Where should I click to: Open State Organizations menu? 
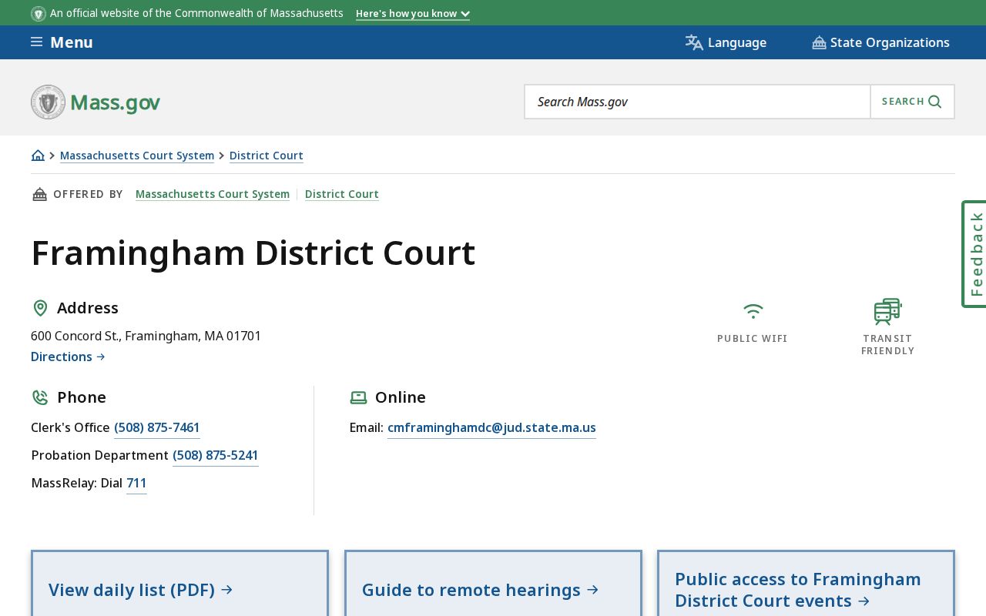click(x=880, y=42)
